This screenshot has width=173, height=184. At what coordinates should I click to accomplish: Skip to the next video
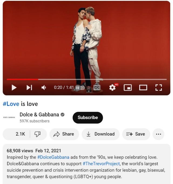29,88
